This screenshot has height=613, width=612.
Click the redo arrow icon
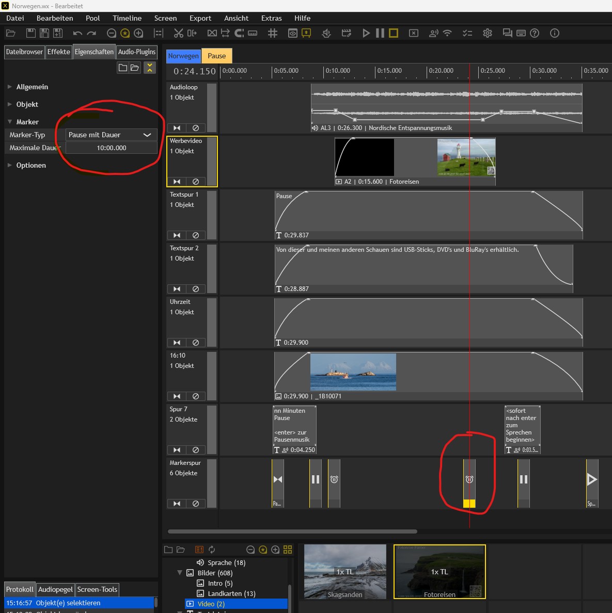pos(91,33)
